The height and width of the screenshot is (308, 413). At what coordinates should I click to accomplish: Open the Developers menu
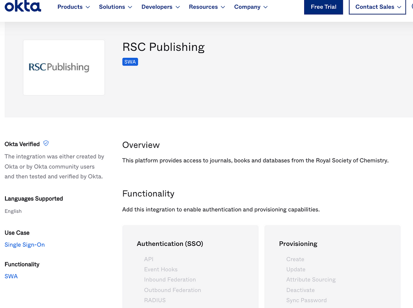pyautogui.click(x=161, y=7)
